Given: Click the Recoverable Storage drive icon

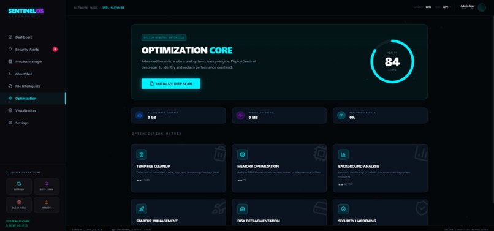Looking at the screenshot, I should [140, 115].
